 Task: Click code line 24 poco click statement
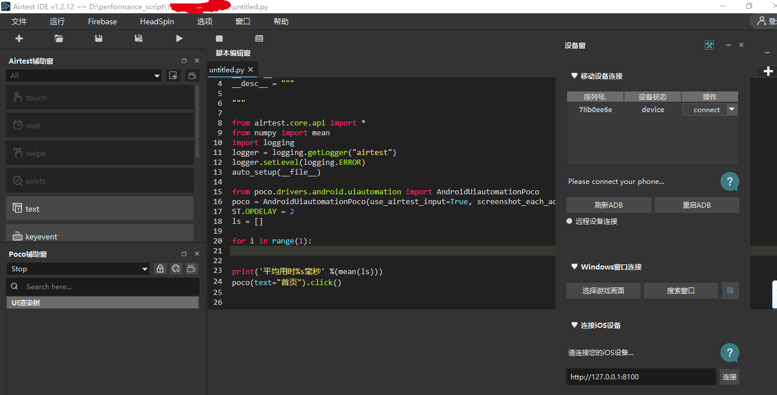pyautogui.click(x=287, y=282)
